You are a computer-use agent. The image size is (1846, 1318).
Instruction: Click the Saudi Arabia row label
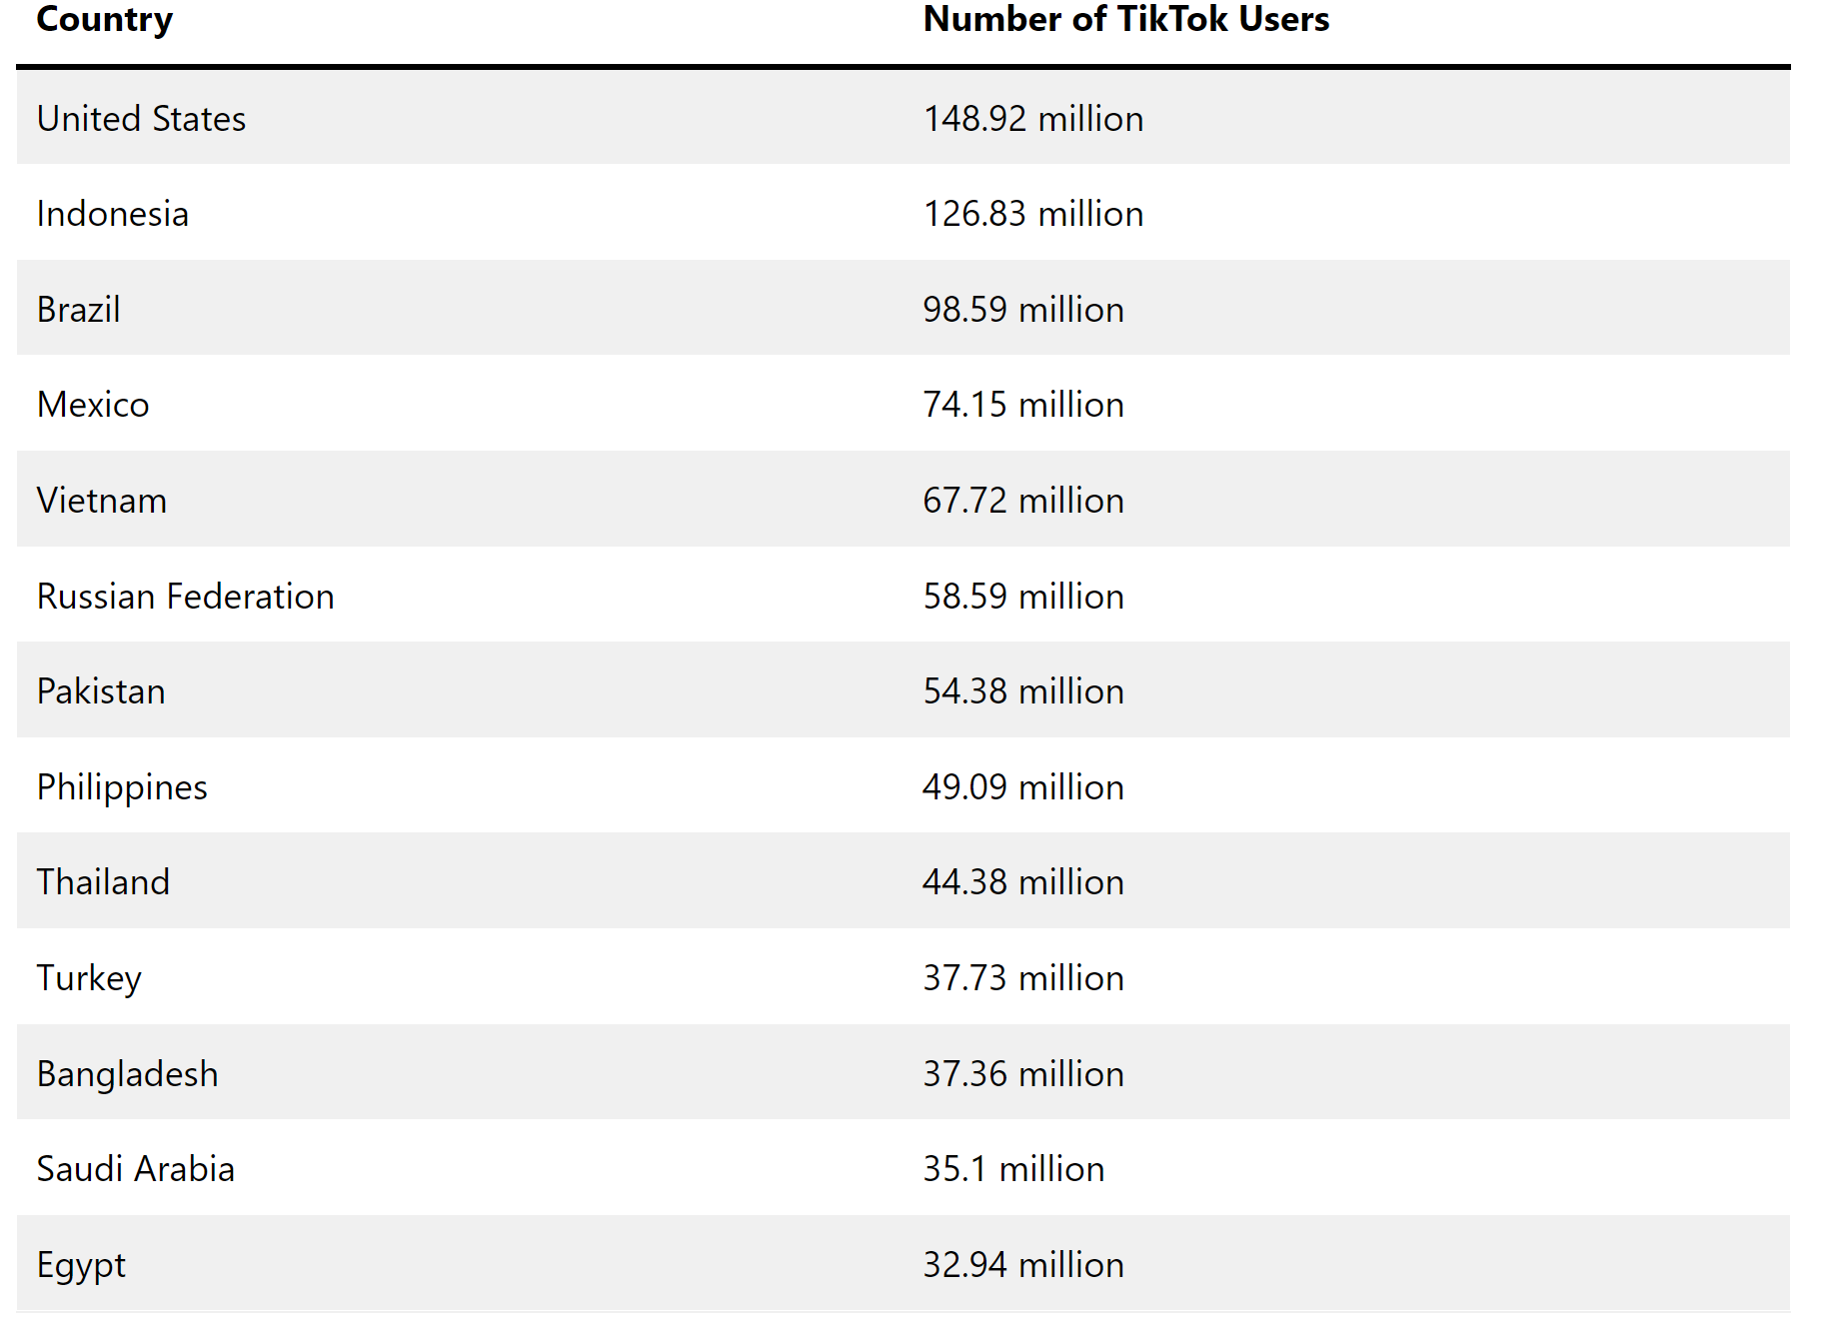[x=136, y=1169]
